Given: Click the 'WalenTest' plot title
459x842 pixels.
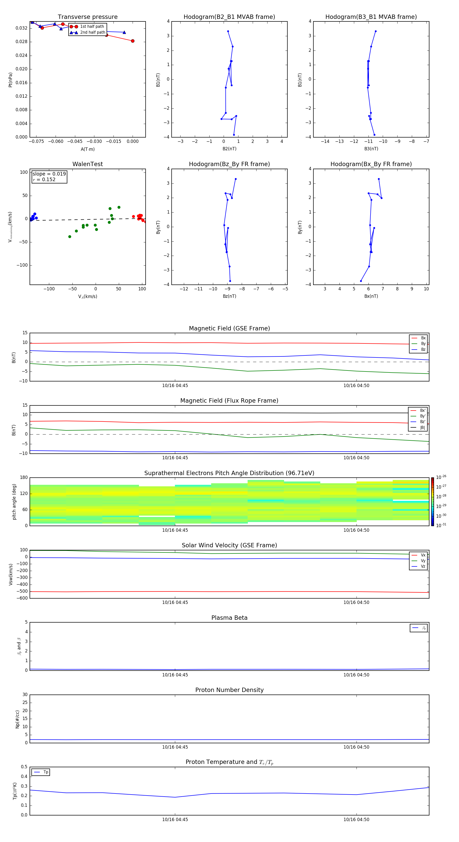Looking at the screenshot, I should [x=87, y=164].
